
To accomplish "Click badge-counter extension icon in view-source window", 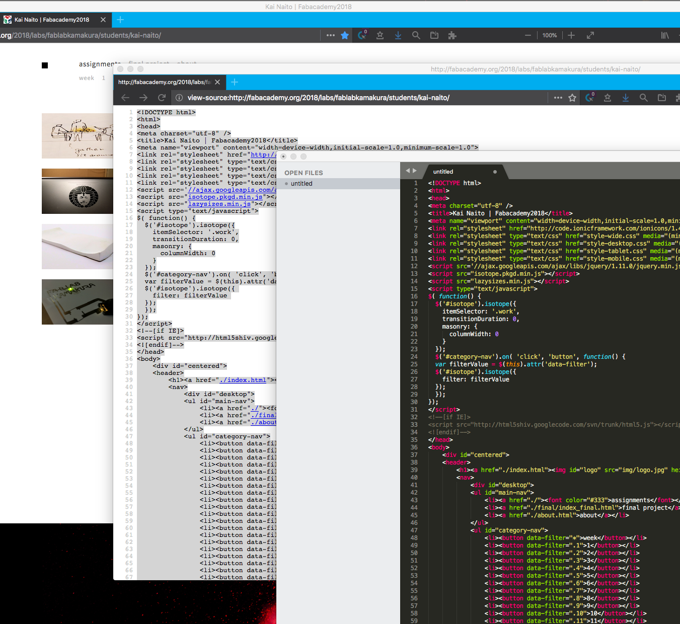I will [x=590, y=97].
